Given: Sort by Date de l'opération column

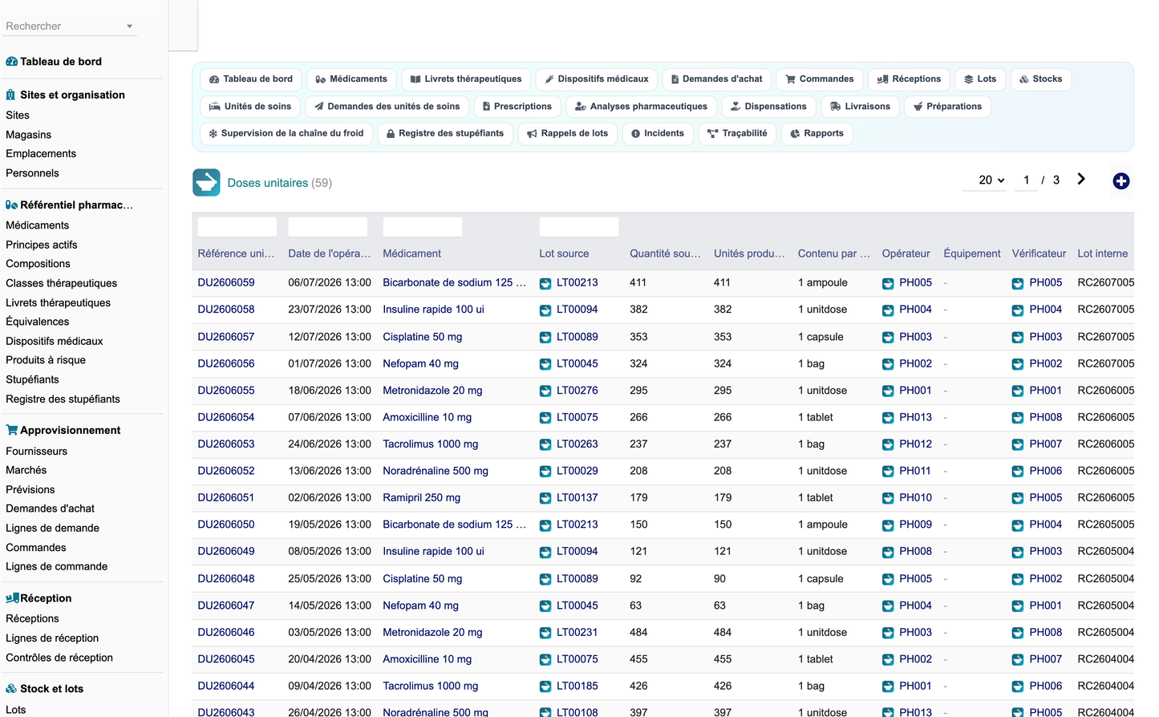Looking at the screenshot, I should point(330,253).
